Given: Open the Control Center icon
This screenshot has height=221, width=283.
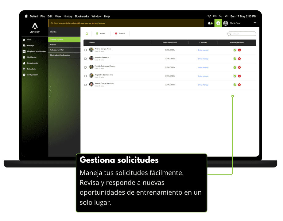Looking at the screenshot, I should (x=226, y=16).
